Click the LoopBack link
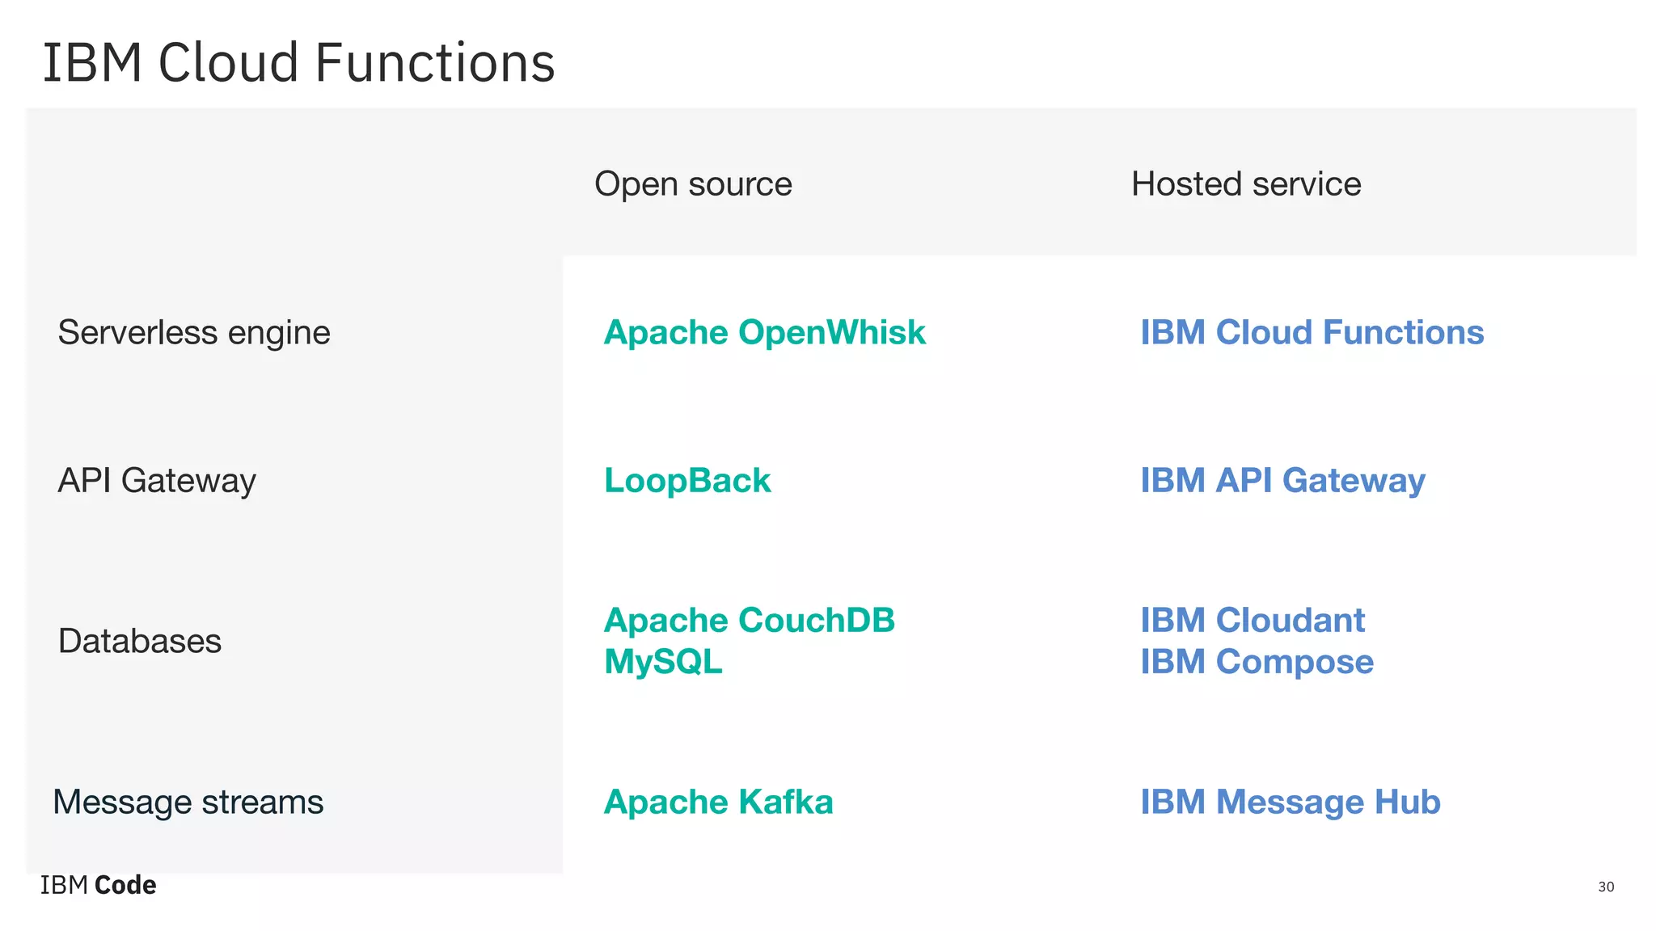Screen dimensions: 1656x931 (x=687, y=481)
